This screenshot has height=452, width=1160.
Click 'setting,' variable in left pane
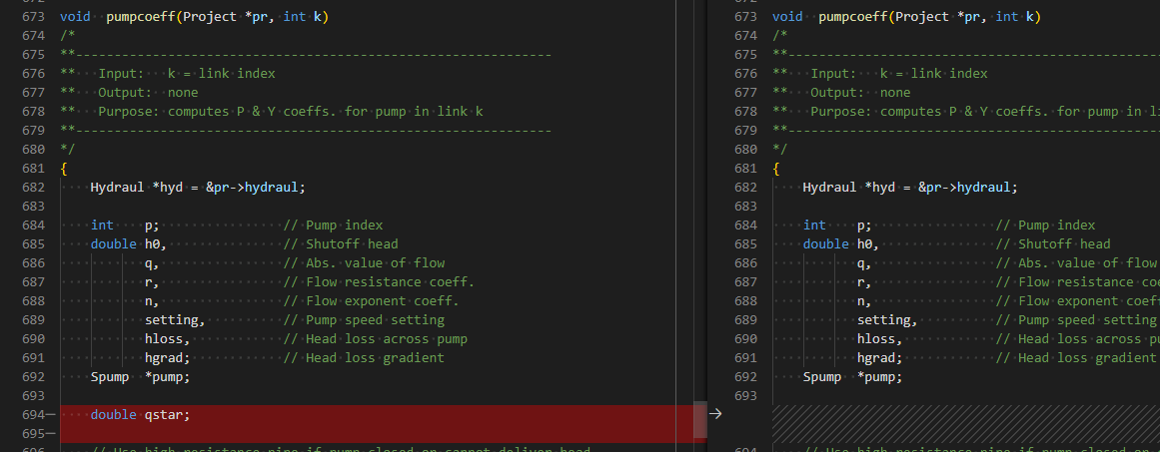175,320
